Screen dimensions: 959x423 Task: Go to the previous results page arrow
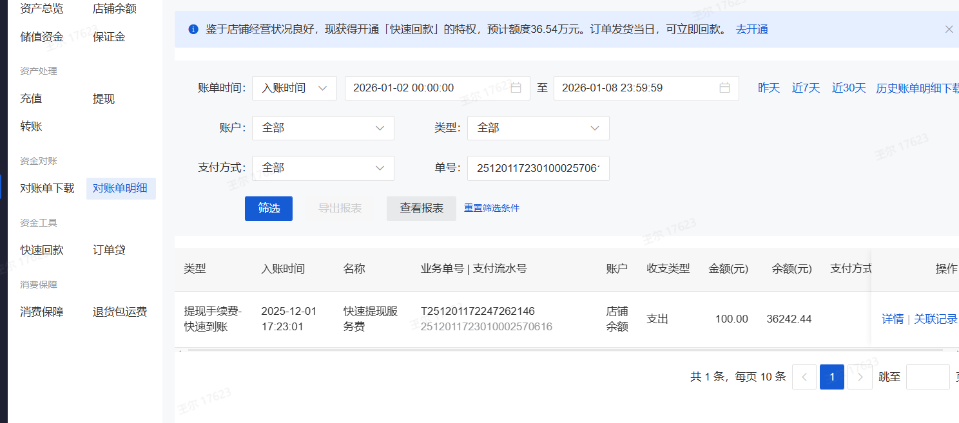[804, 377]
